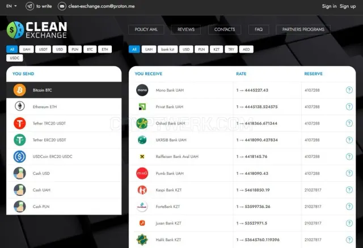Filter send currencies by USDC

pyautogui.click(x=15, y=58)
